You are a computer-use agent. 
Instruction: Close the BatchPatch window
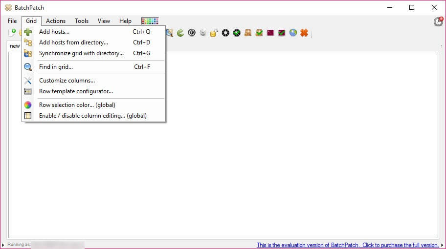[x=434, y=7]
